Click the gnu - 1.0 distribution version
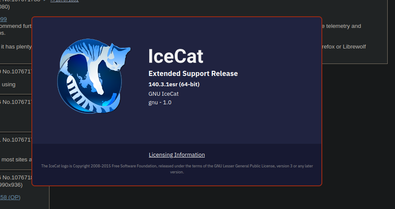This screenshot has height=209, width=395. (x=160, y=103)
